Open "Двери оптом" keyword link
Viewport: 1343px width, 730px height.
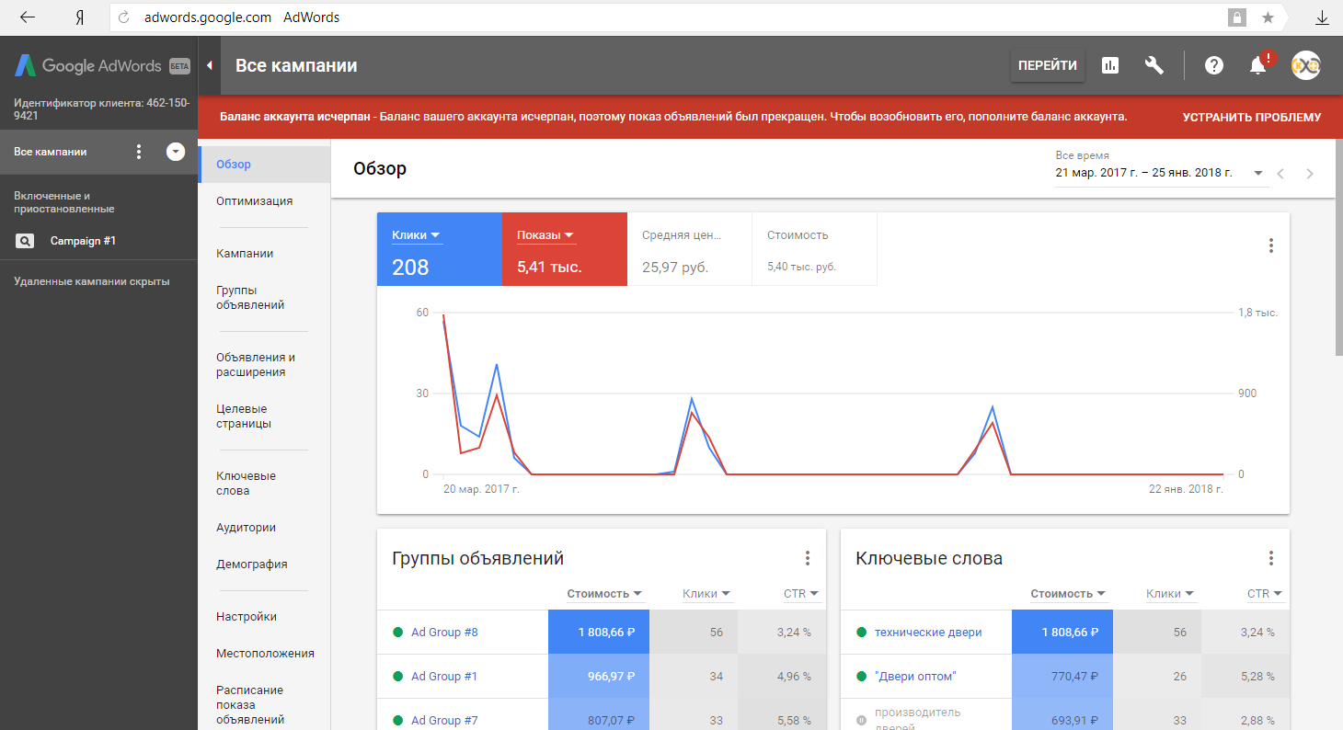pyautogui.click(x=915, y=677)
